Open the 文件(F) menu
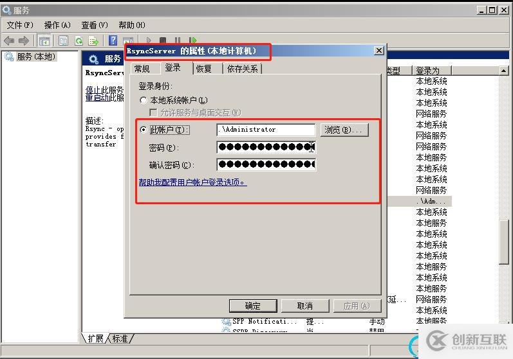Viewport: 513px width, 359px height. (x=19, y=25)
